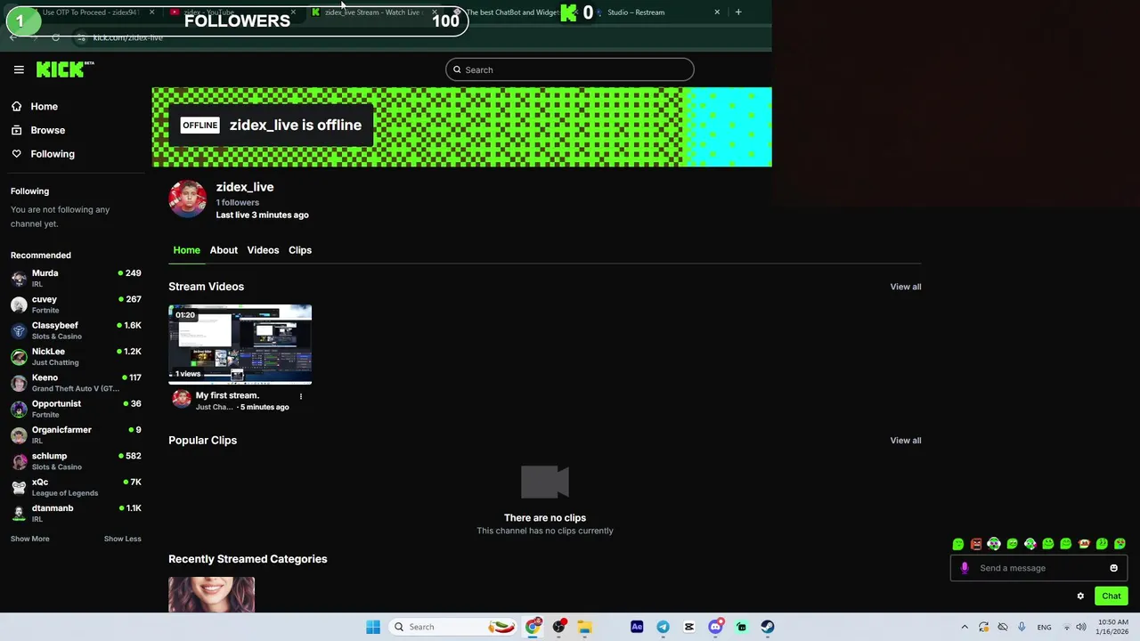The image size is (1140, 641).
Task: Open chat settings gear icon
Action: click(x=1080, y=596)
